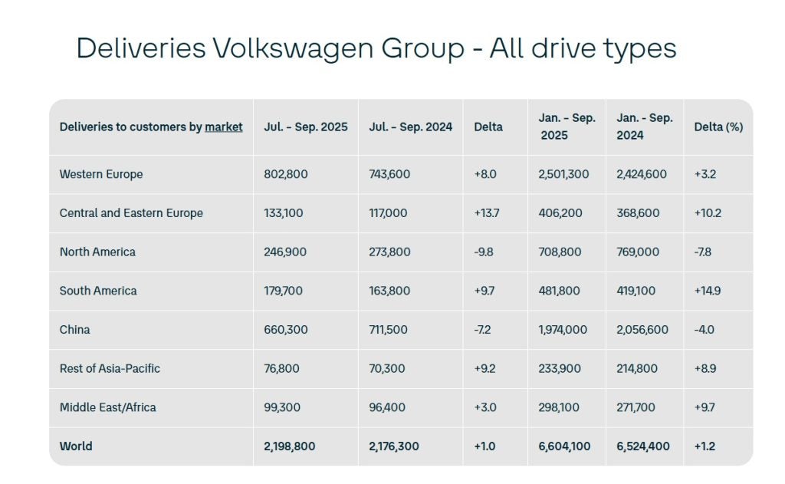Click the "North America" row label
The image size is (785, 484).
click(x=97, y=252)
